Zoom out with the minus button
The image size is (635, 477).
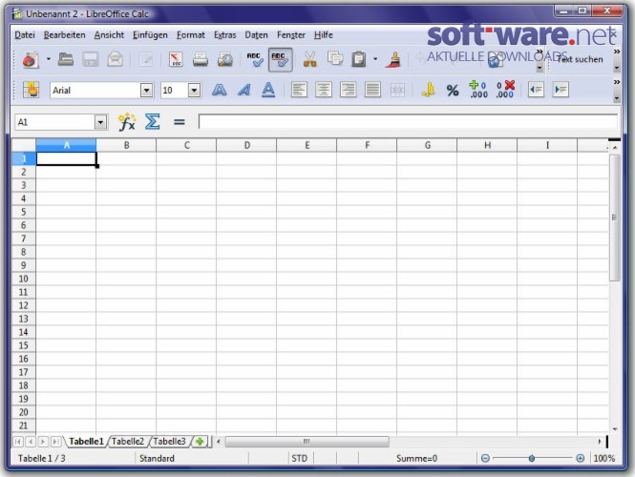pyautogui.click(x=485, y=458)
